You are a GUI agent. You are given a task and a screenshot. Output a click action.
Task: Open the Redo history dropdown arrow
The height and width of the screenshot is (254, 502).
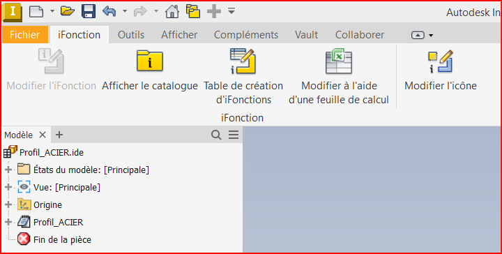tap(156, 12)
